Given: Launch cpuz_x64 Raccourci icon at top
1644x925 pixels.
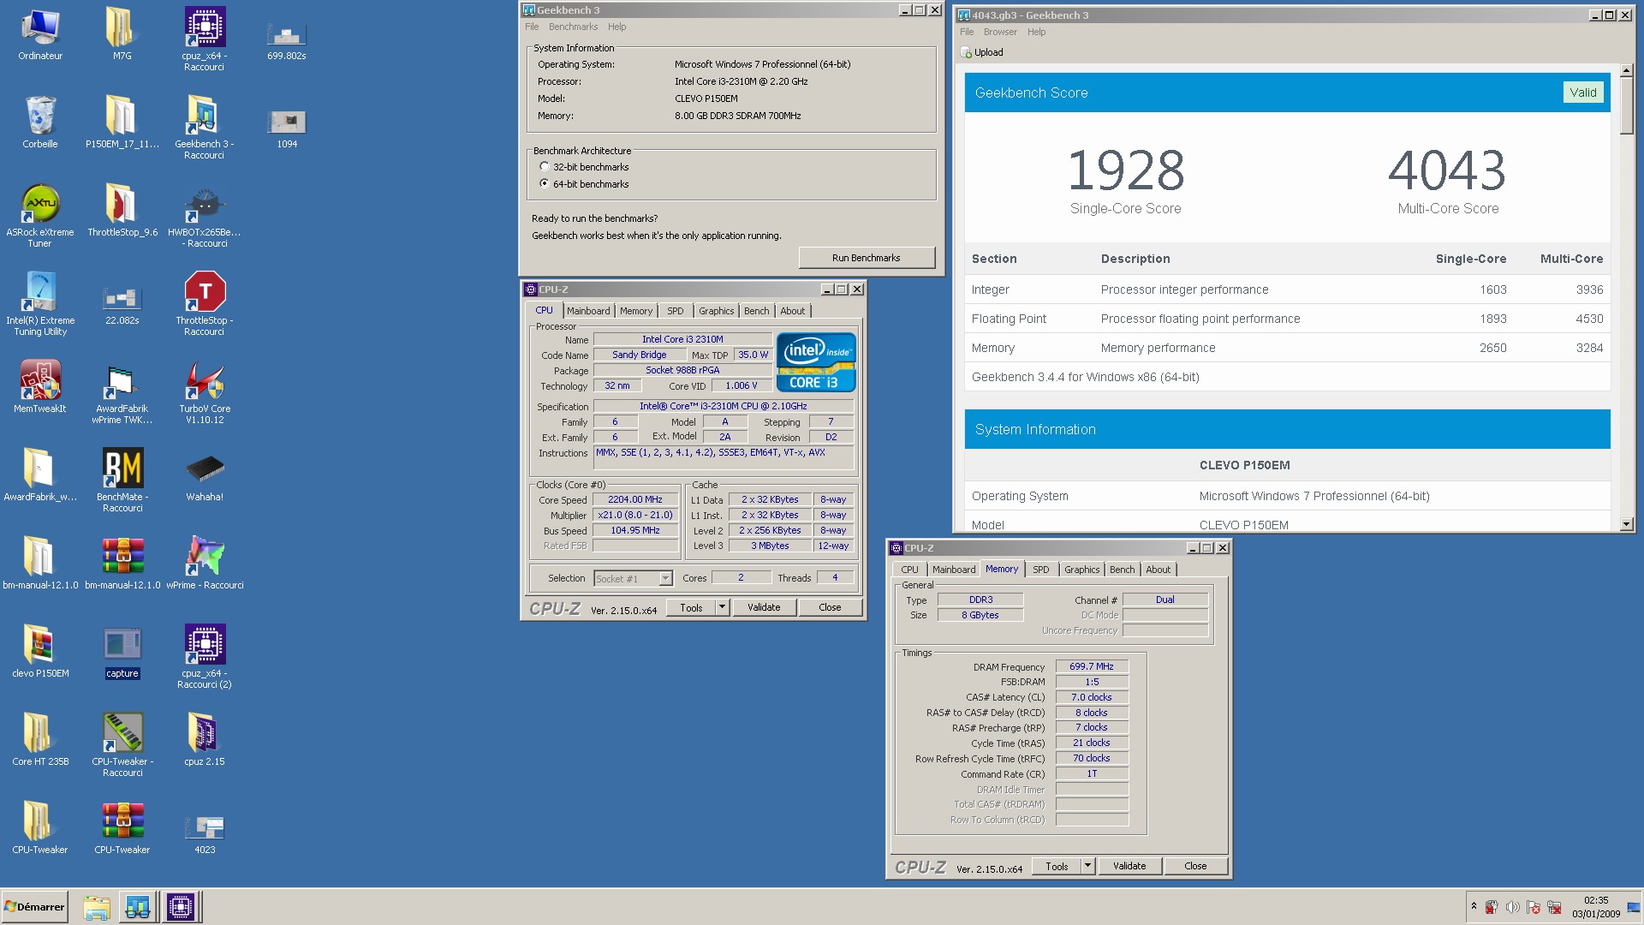Looking at the screenshot, I should (205, 39).
